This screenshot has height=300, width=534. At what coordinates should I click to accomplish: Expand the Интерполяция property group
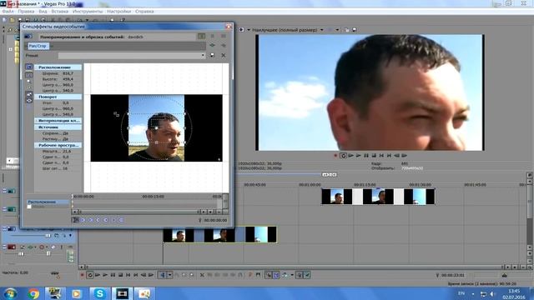[x=58, y=121]
